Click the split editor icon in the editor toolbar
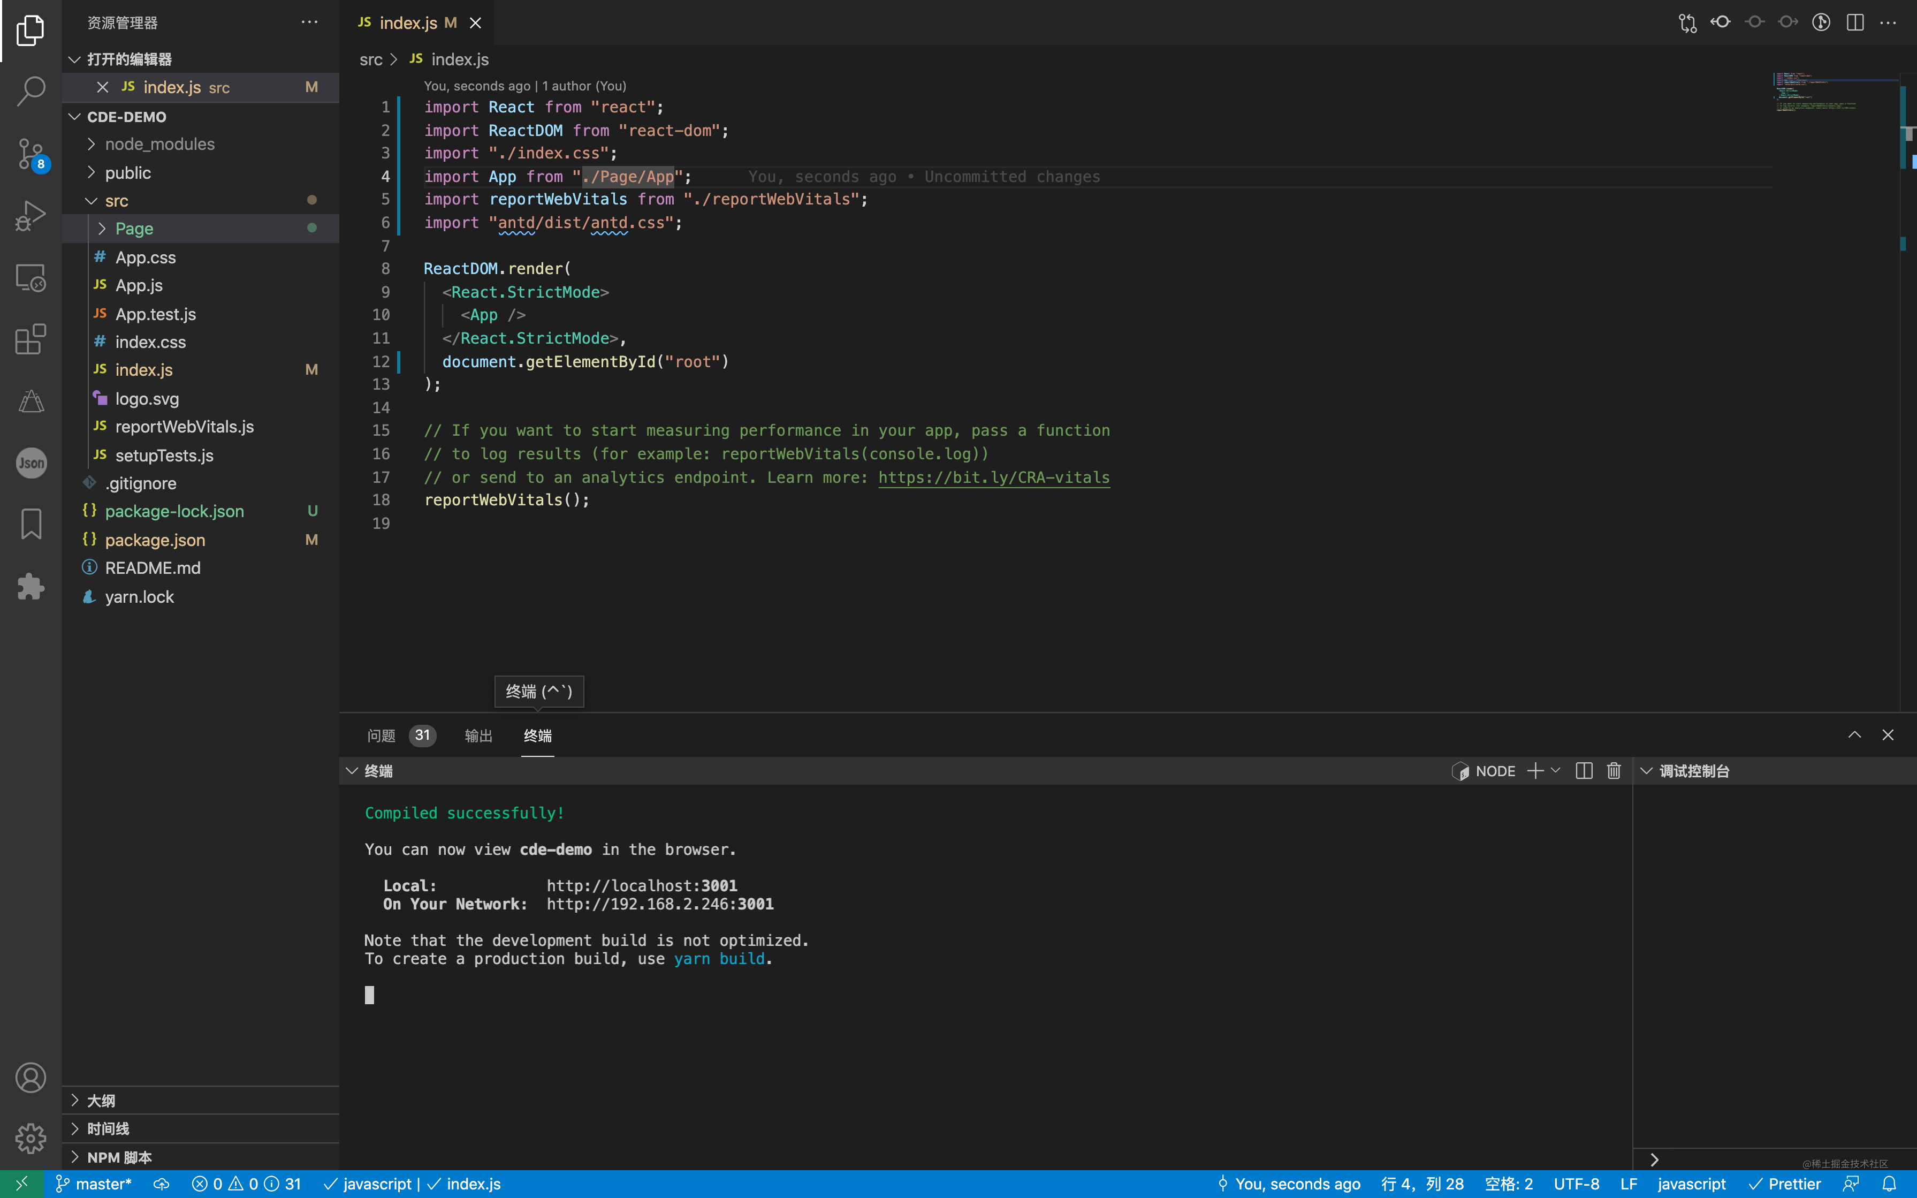Screen dimensions: 1917x1198 coord(1854,22)
